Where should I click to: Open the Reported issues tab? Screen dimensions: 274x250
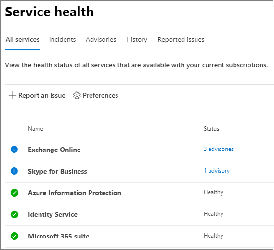tap(181, 40)
